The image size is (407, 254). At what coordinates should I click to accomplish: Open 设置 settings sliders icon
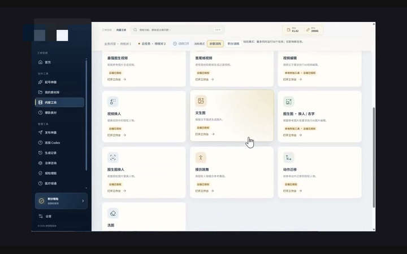point(41,216)
